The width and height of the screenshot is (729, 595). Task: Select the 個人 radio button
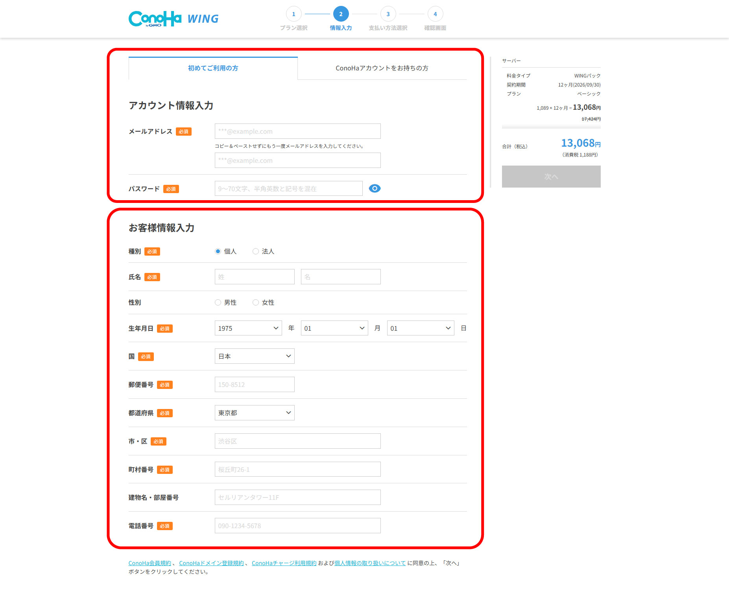(218, 251)
